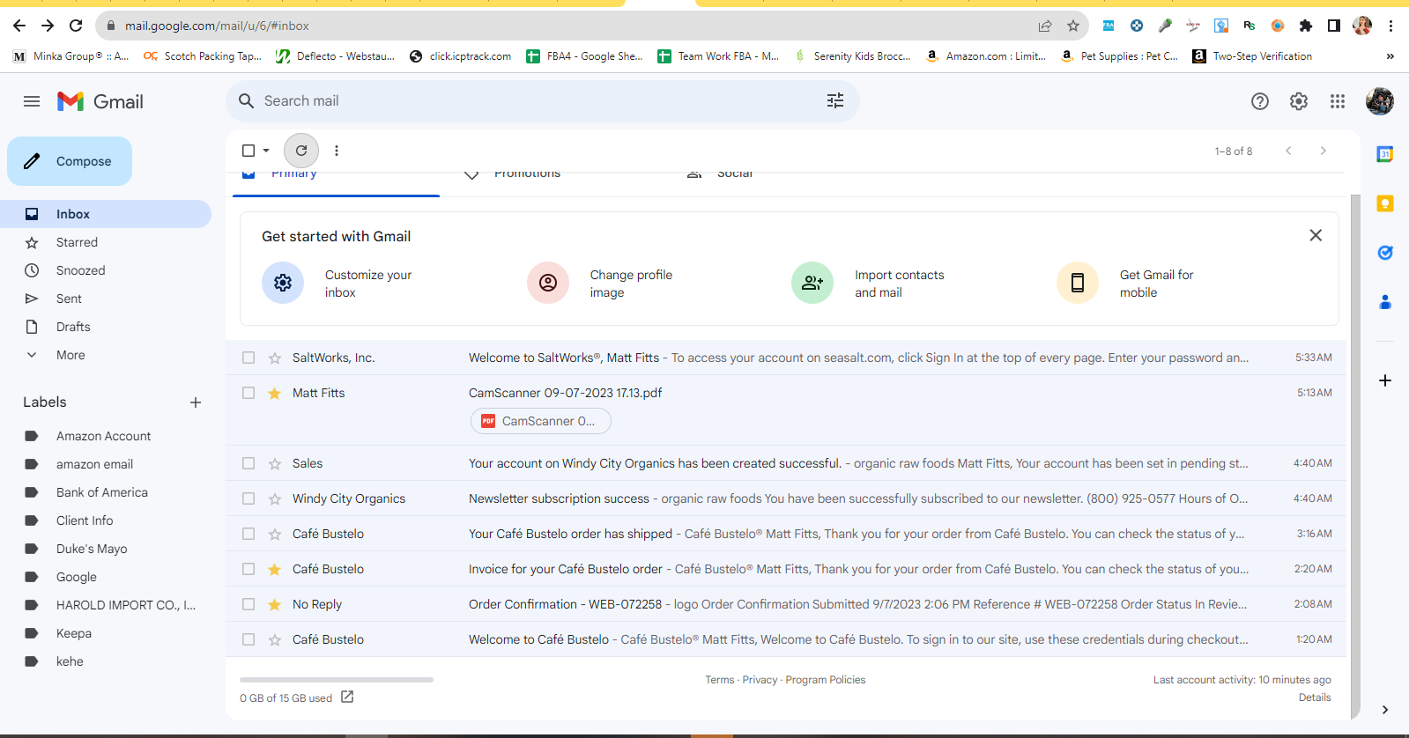Open the Inbox folder

coord(106,214)
